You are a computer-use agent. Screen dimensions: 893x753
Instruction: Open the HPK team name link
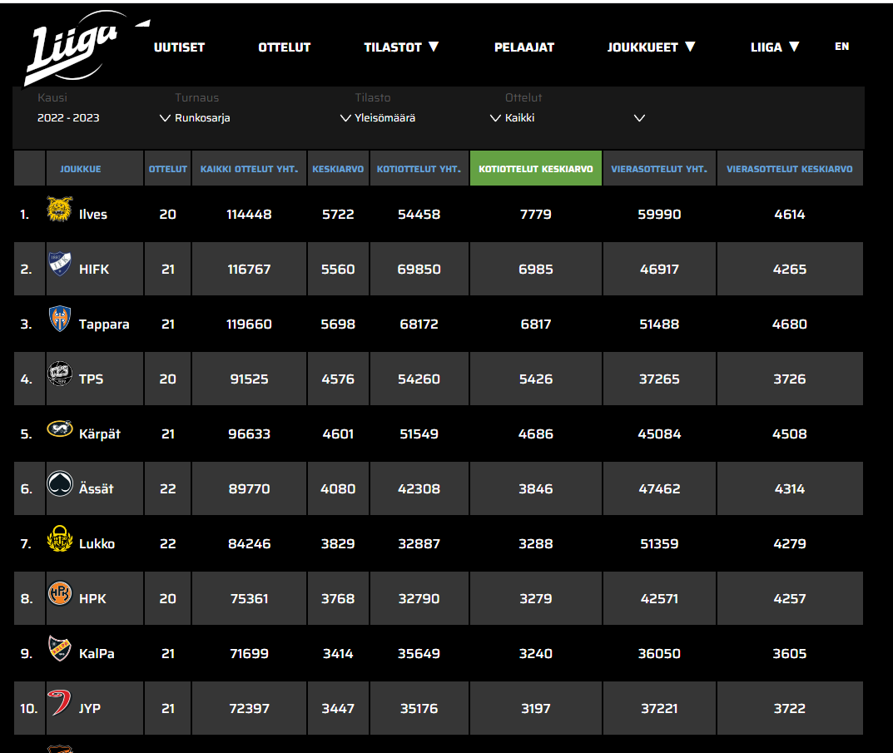coord(92,598)
